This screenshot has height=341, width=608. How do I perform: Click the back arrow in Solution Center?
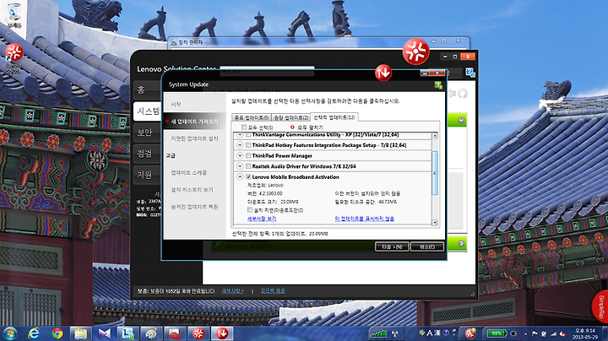click(x=452, y=94)
